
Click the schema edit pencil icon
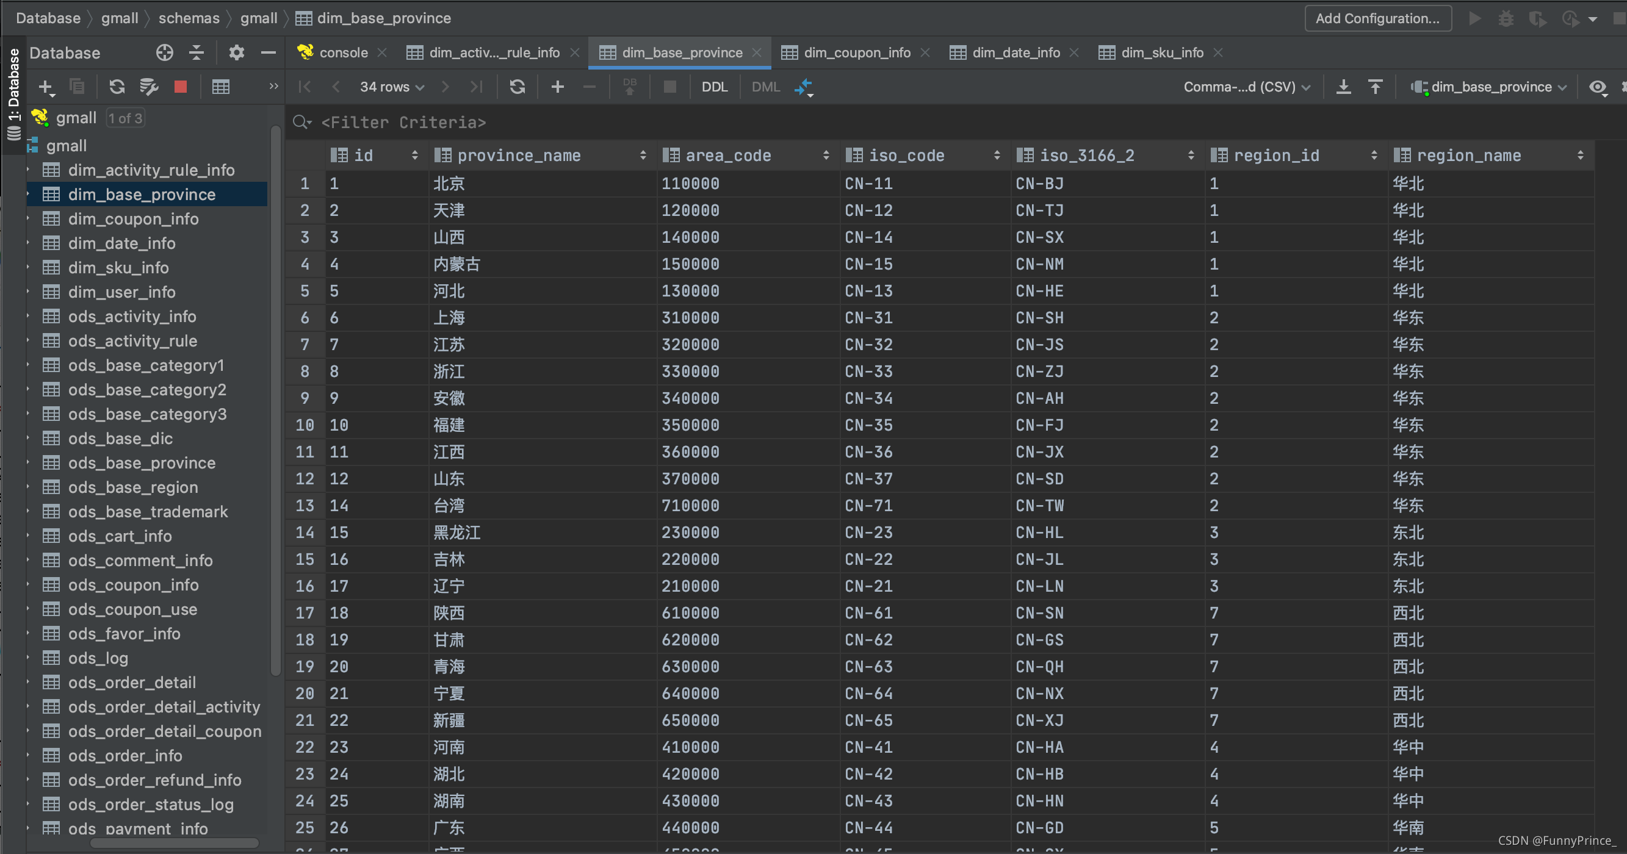tap(149, 87)
